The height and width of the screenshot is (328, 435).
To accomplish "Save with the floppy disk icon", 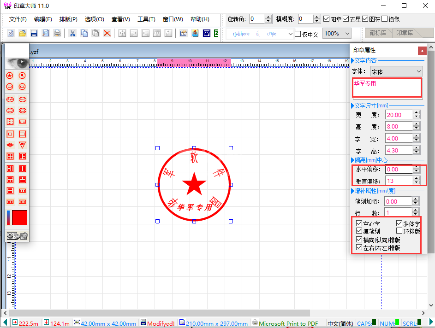I will click(34, 34).
